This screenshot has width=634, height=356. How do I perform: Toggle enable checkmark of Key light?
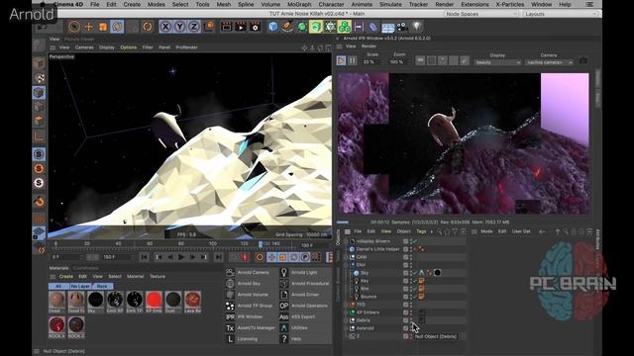coord(415,281)
